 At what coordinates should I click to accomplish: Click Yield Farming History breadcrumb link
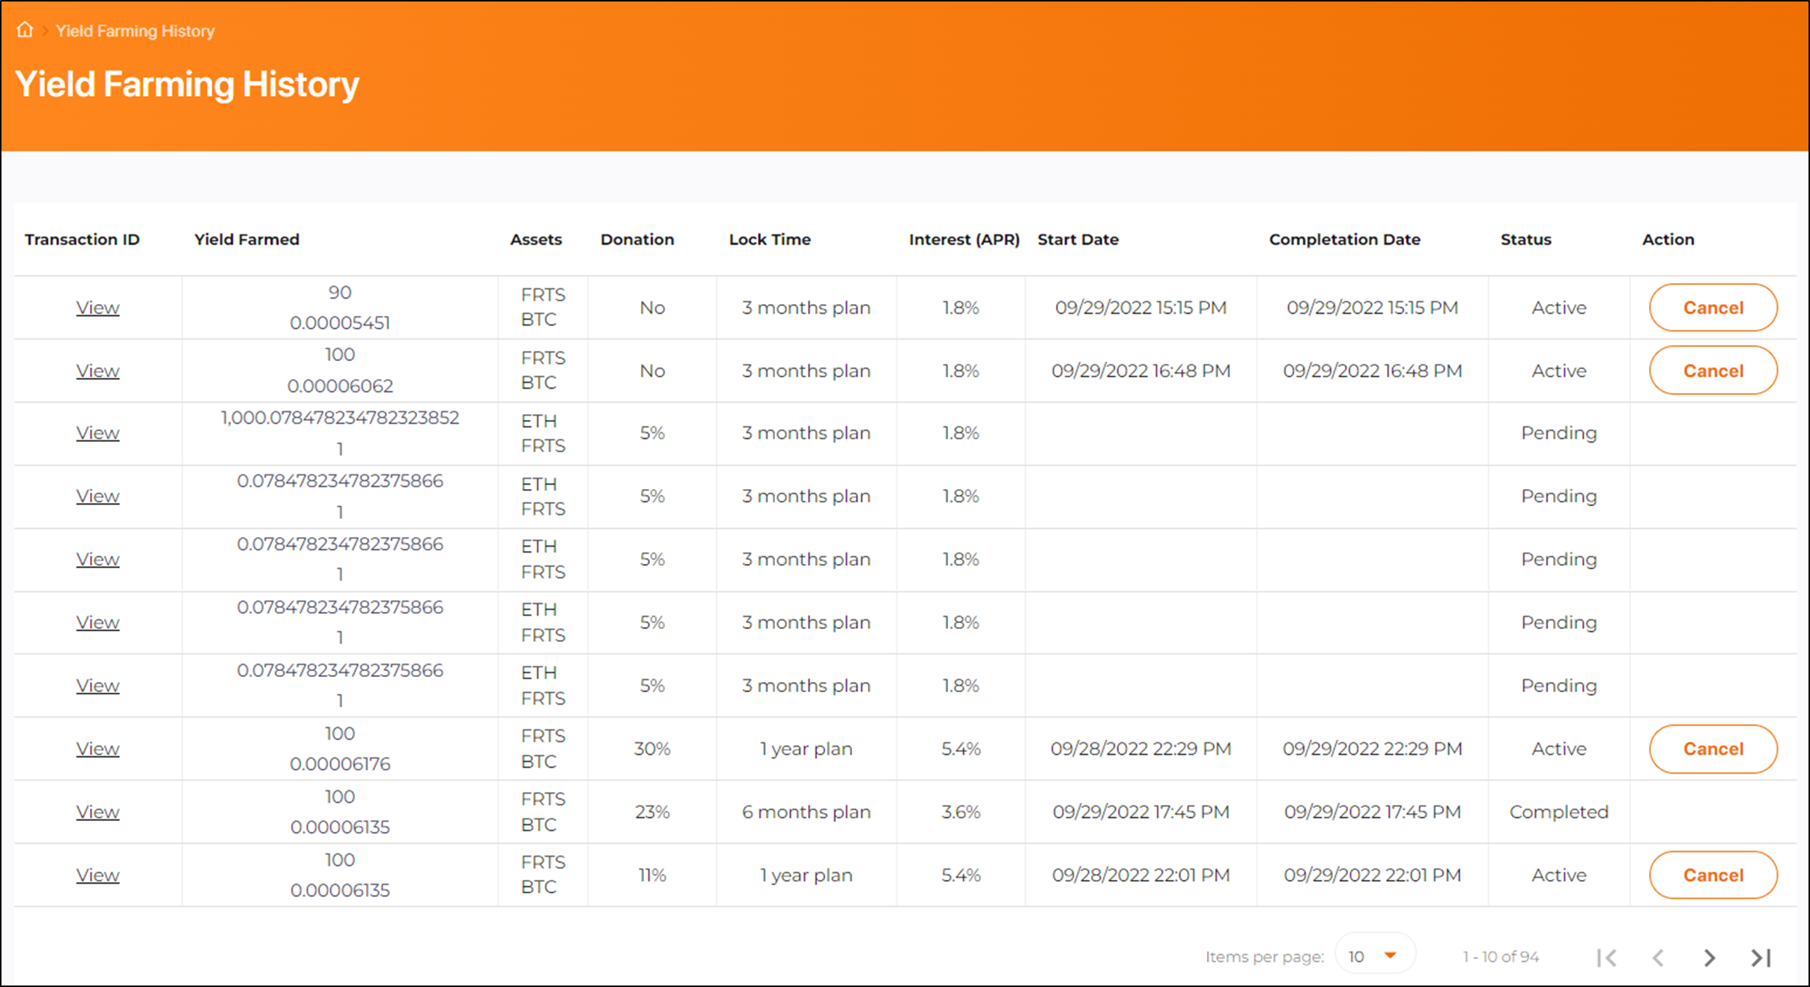point(135,31)
